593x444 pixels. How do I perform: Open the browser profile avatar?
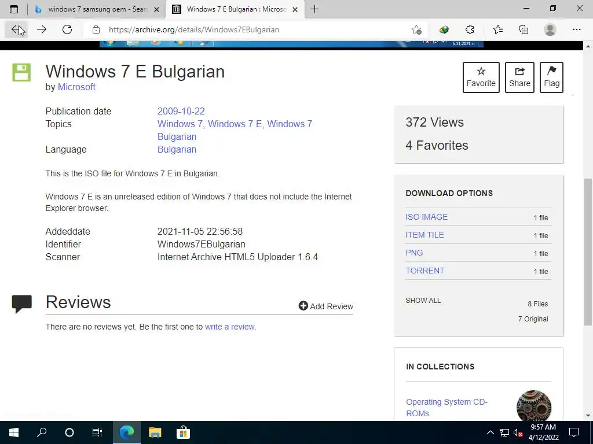click(550, 29)
